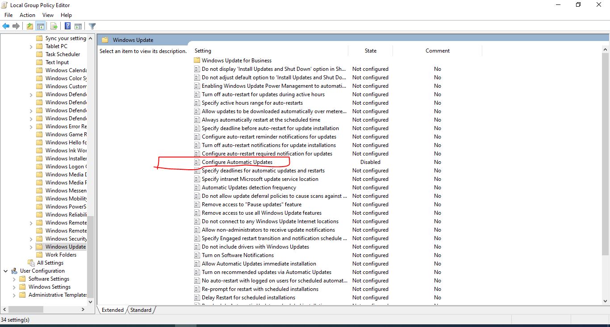Select Remove access to "Pause updates" feature
Screen dimensions: 610x327
click(251, 204)
